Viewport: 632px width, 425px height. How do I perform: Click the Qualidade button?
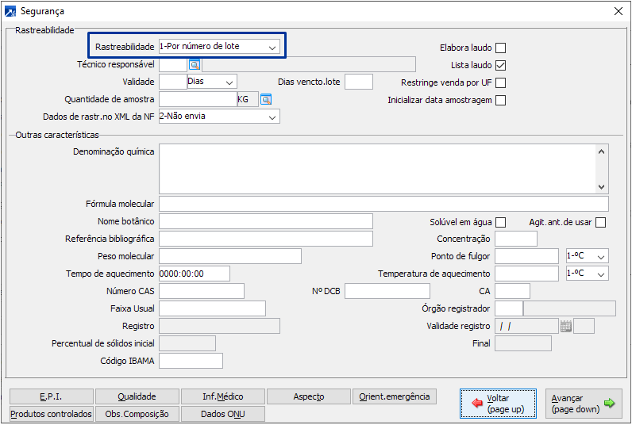137,396
